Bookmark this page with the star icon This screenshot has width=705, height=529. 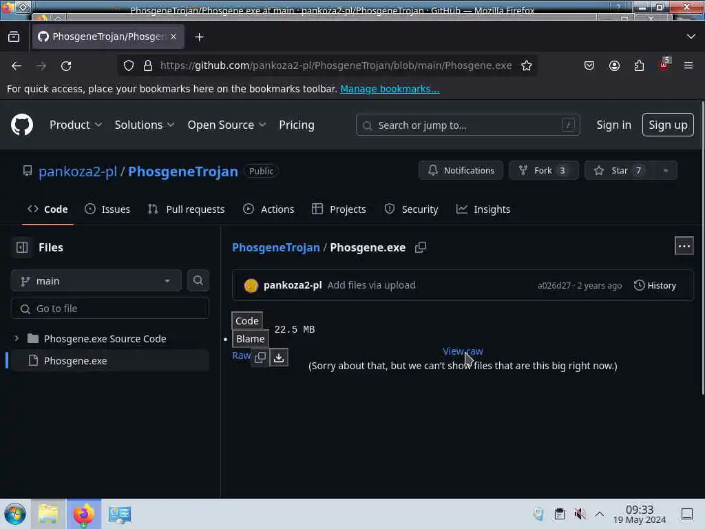[x=527, y=65]
